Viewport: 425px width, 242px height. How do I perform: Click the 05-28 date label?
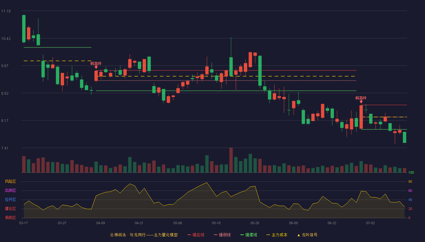pyautogui.click(x=255, y=223)
